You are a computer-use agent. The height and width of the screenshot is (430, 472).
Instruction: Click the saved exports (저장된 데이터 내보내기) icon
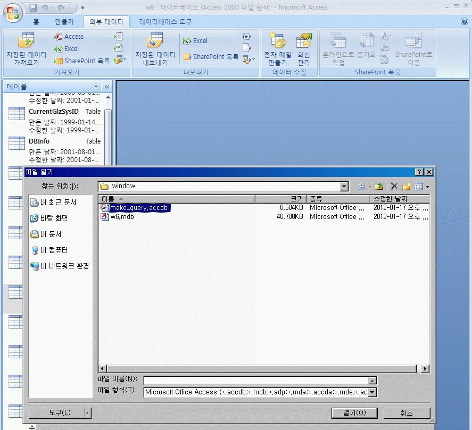coord(155,41)
